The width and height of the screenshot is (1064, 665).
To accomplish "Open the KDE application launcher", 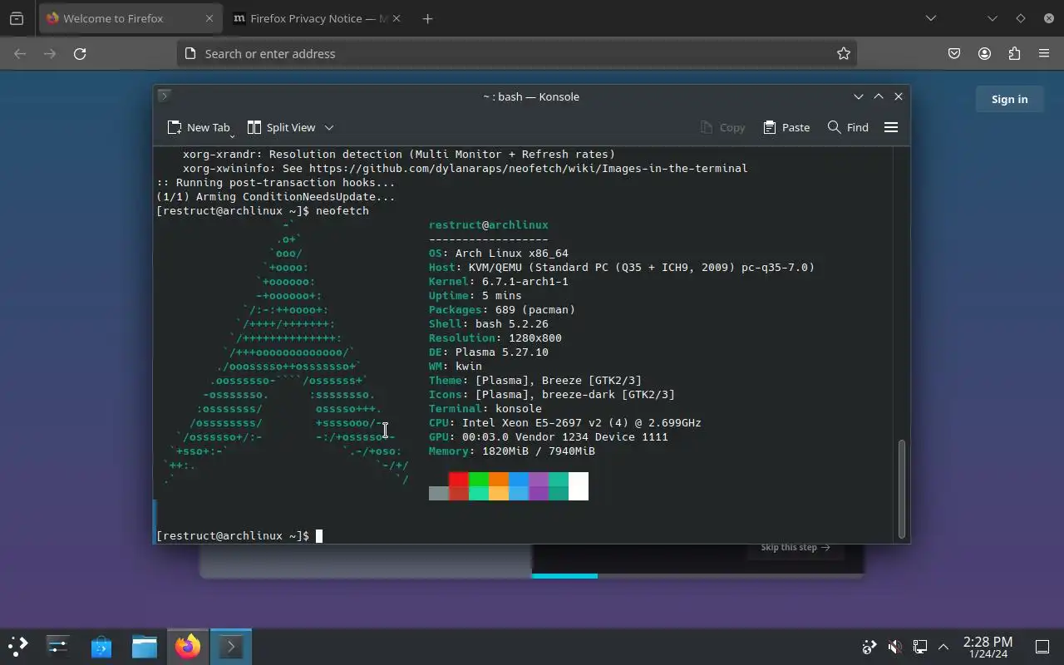I will click(18, 646).
